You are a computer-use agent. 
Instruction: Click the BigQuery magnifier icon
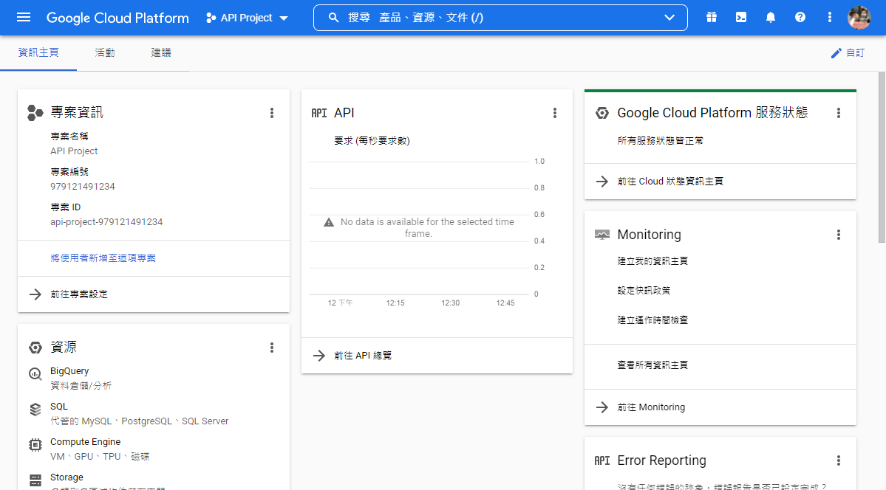pyautogui.click(x=35, y=373)
